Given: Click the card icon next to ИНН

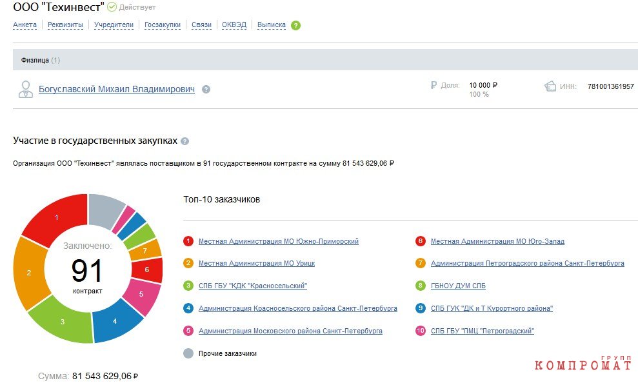Looking at the screenshot, I should [550, 86].
